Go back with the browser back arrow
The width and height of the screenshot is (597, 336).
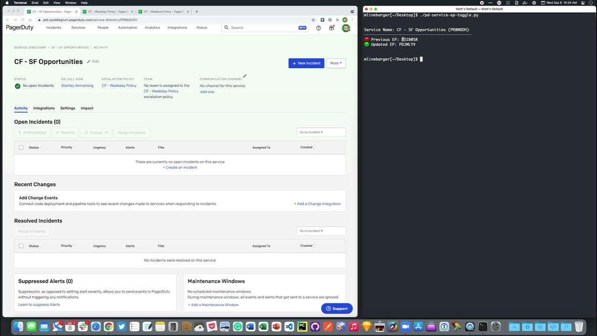coord(7,20)
